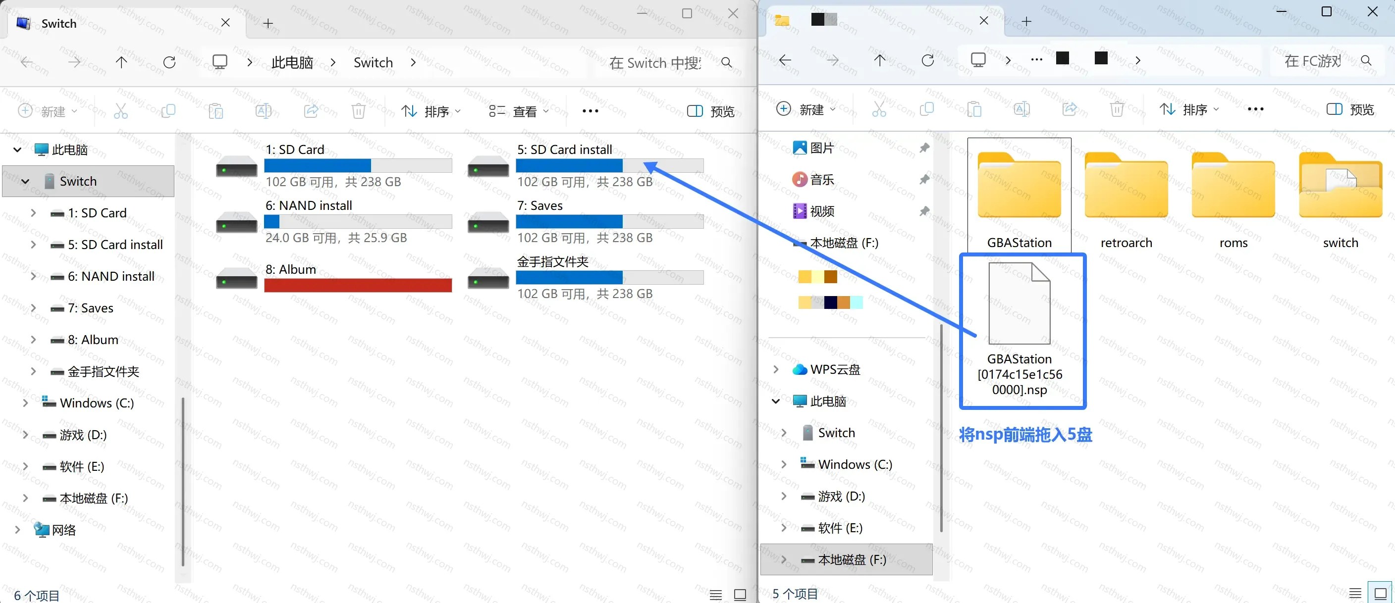The width and height of the screenshot is (1395, 603).
Task: Click Rename icon in Switch window toolbar
Action: [x=263, y=111]
